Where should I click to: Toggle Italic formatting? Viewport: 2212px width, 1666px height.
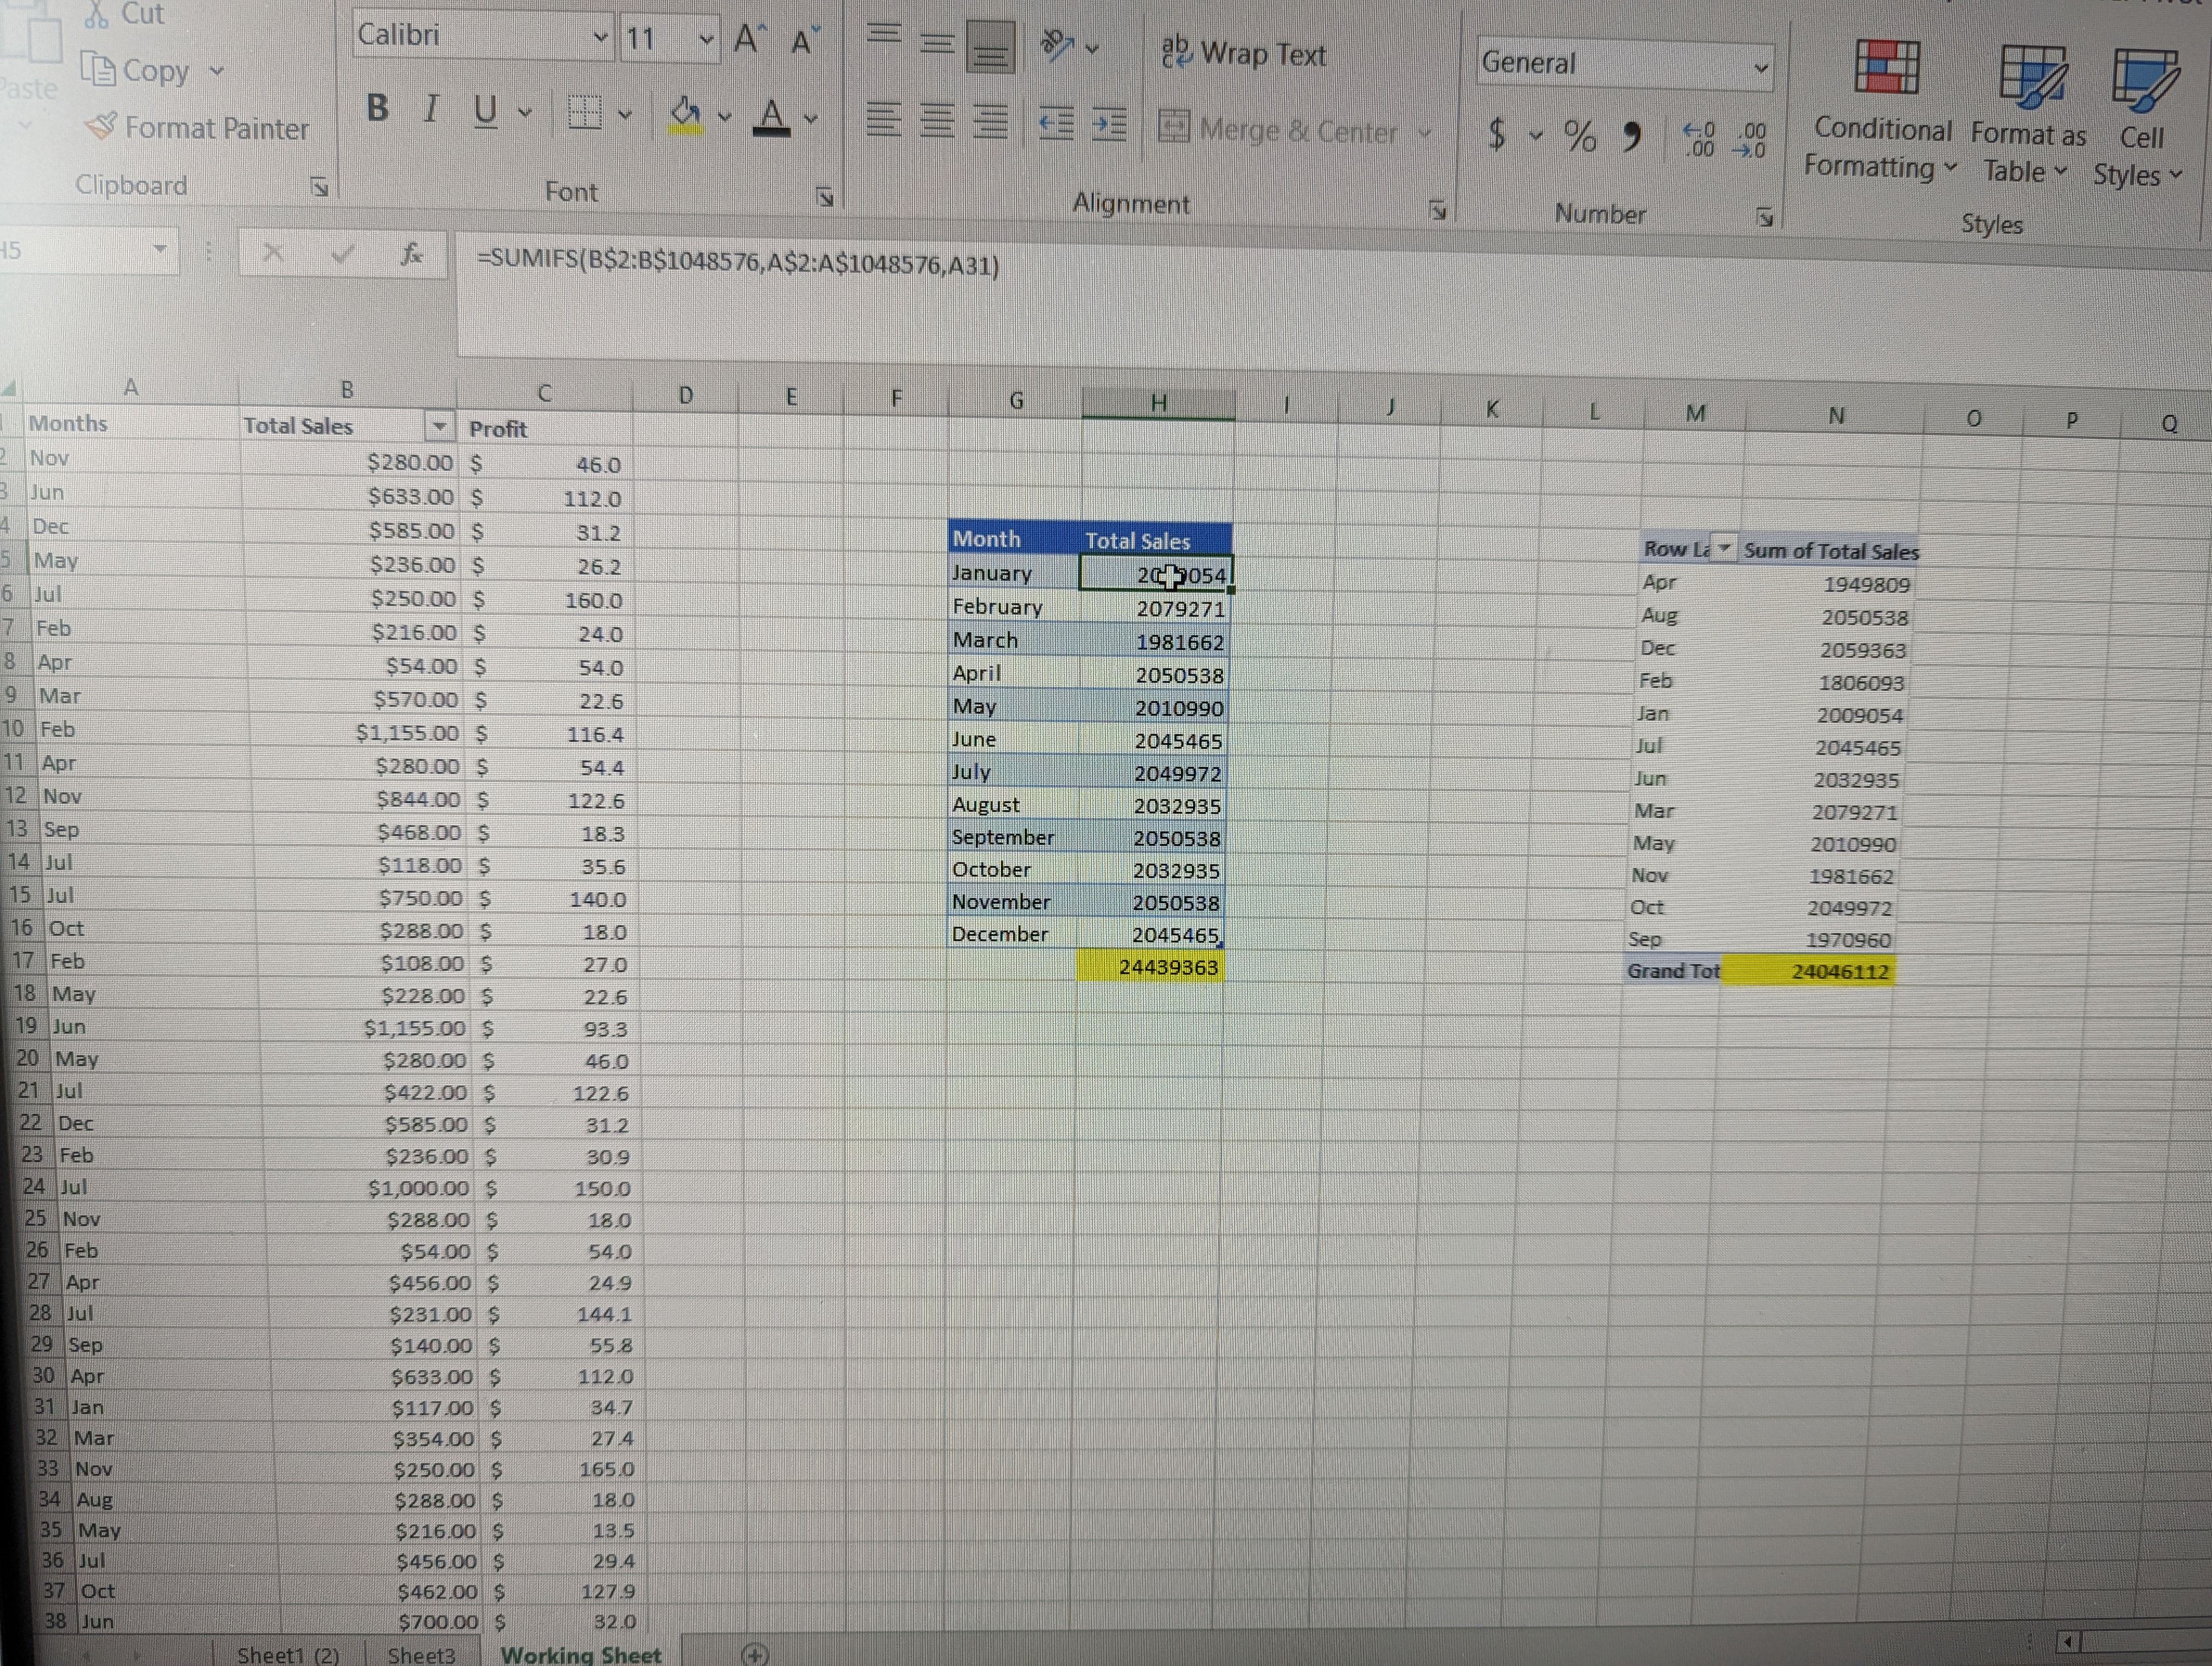pos(431,109)
